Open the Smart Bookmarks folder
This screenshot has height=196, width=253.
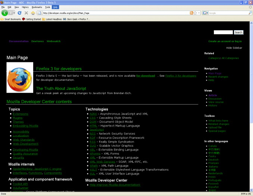point(11,19)
